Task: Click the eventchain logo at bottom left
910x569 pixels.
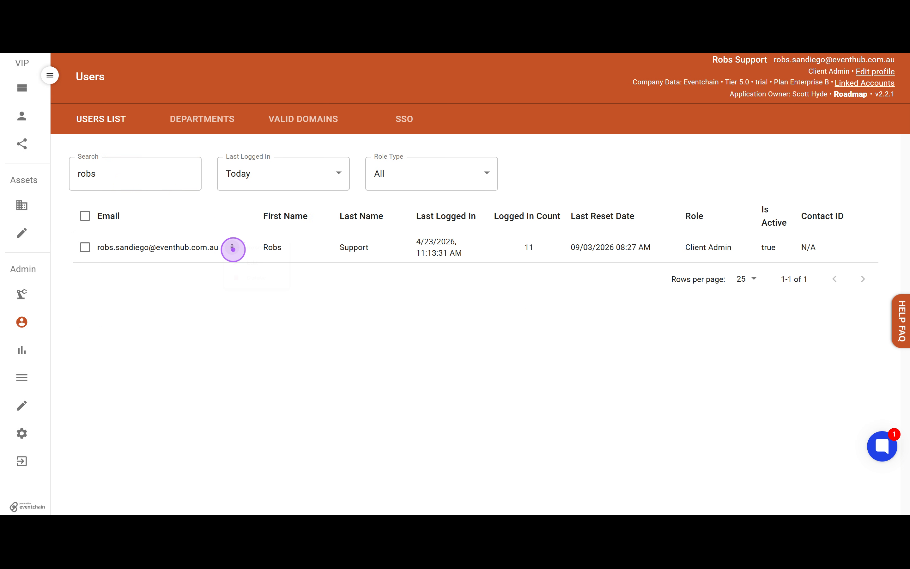Action: pyautogui.click(x=27, y=506)
